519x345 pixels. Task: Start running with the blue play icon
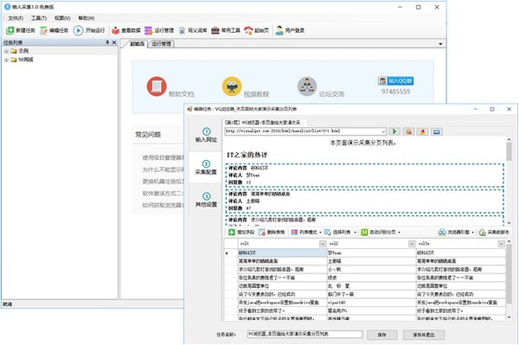(x=78, y=30)
